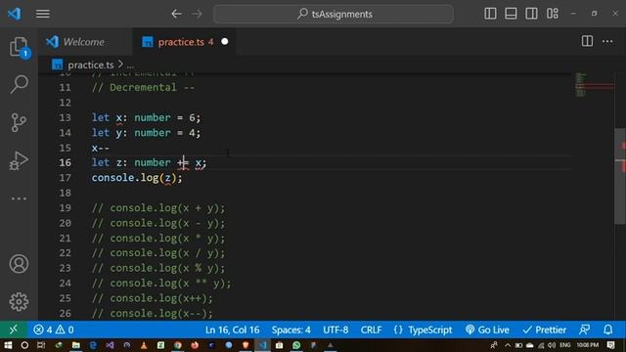Split the editor to the right

587,41
